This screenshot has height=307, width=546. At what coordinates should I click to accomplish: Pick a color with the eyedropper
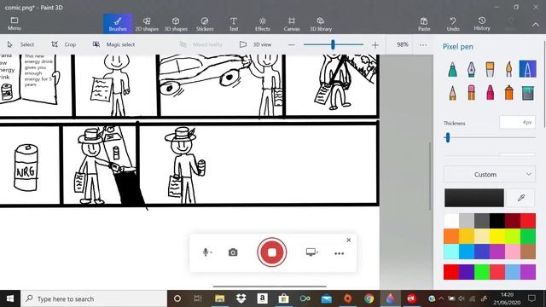pyautogui.click(x=521, y=198)
